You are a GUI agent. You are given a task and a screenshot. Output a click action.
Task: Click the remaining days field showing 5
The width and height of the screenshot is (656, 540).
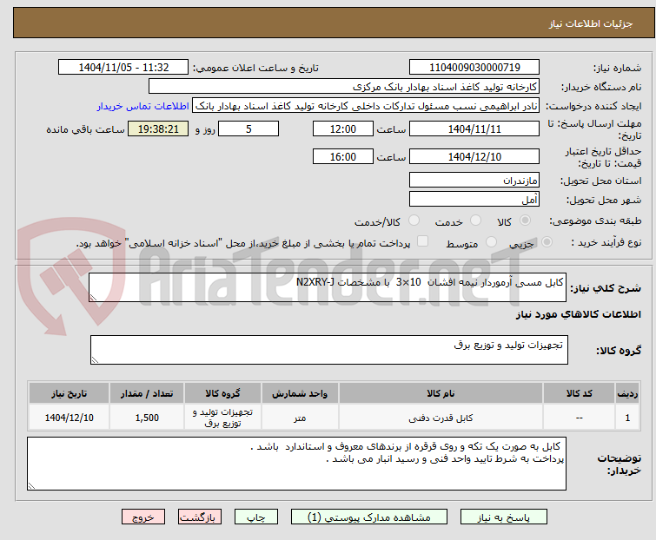coord(248,128)
